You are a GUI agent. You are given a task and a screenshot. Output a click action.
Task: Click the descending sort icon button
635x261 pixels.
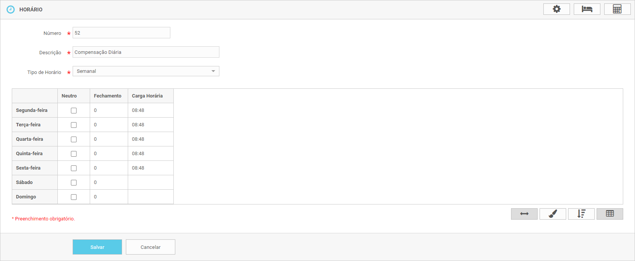(x=581, y=214)
